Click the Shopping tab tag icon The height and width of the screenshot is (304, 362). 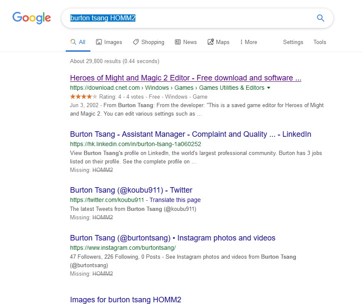coord(136,42)
